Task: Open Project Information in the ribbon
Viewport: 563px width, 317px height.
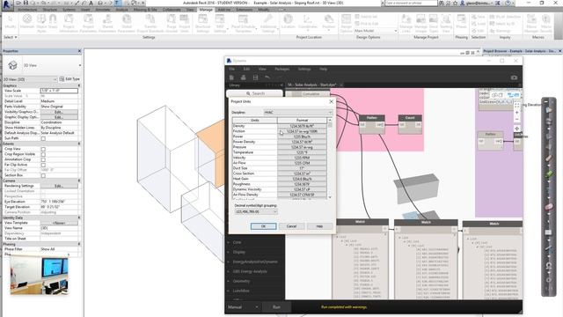Action: 69,24
